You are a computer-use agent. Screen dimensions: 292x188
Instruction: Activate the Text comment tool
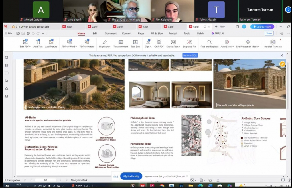click(x=121, y=44)
